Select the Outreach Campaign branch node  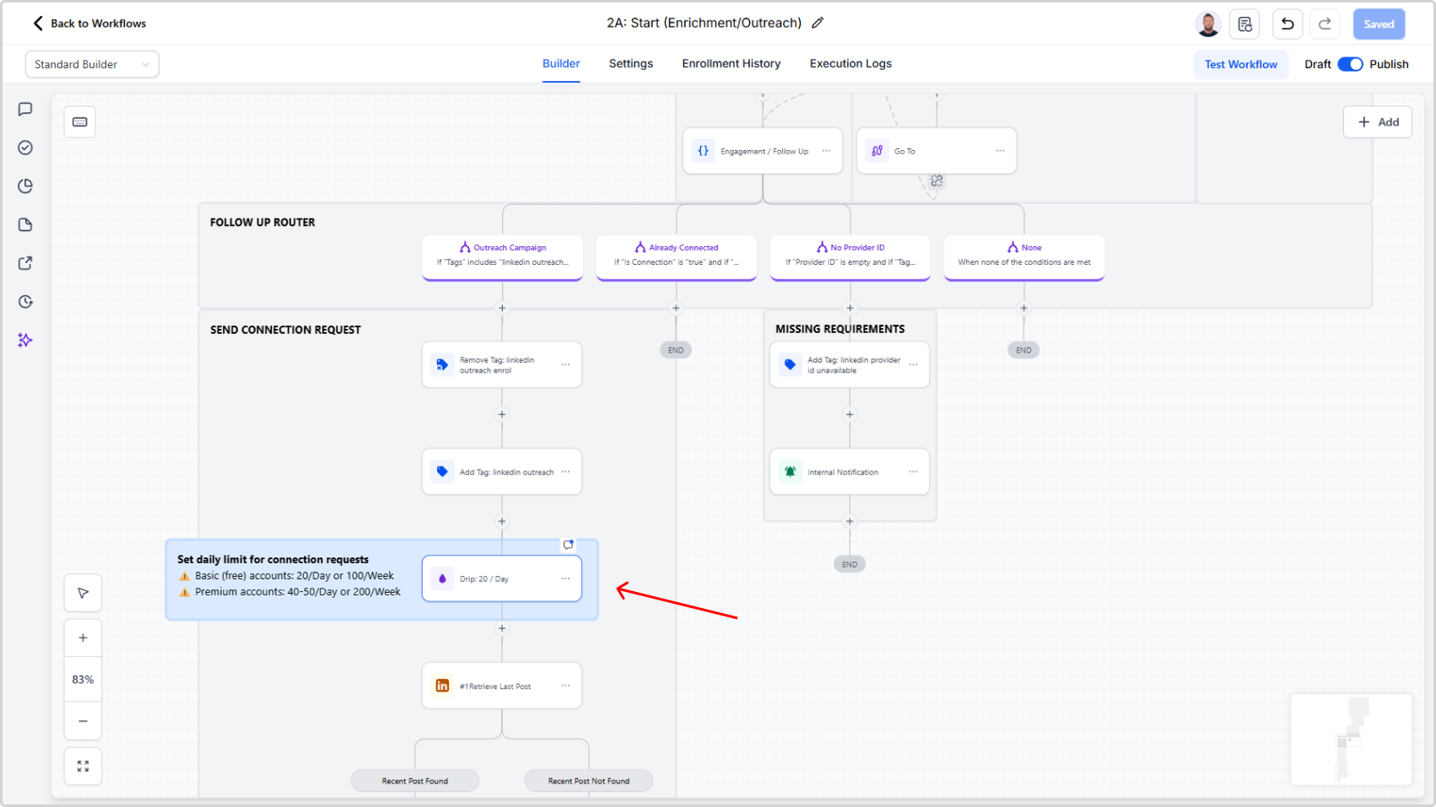[x=502, y=255]
